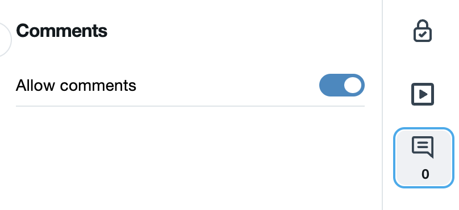Click the comment count showing 0
Image resolution: width=459 pixels, height=210 pixels.
point(425,174)
